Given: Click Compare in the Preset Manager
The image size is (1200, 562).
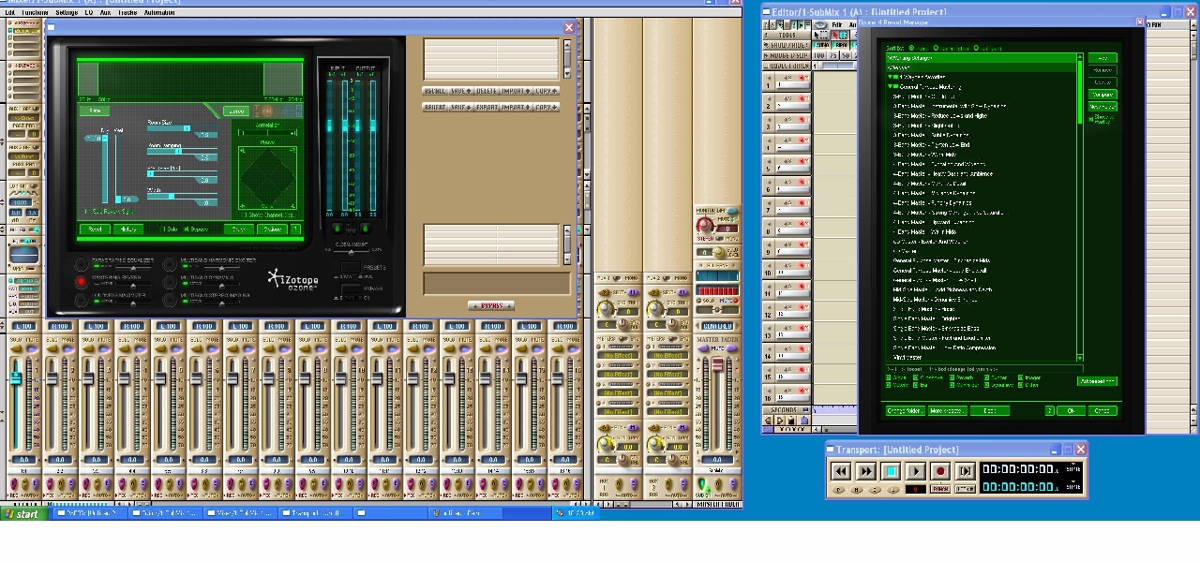Looking at the screenshot, I should tap(1102, 95).
